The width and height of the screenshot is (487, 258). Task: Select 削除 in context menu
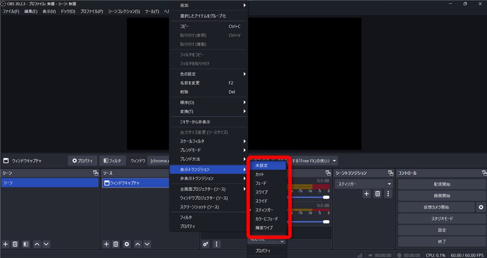pos(209,92)
